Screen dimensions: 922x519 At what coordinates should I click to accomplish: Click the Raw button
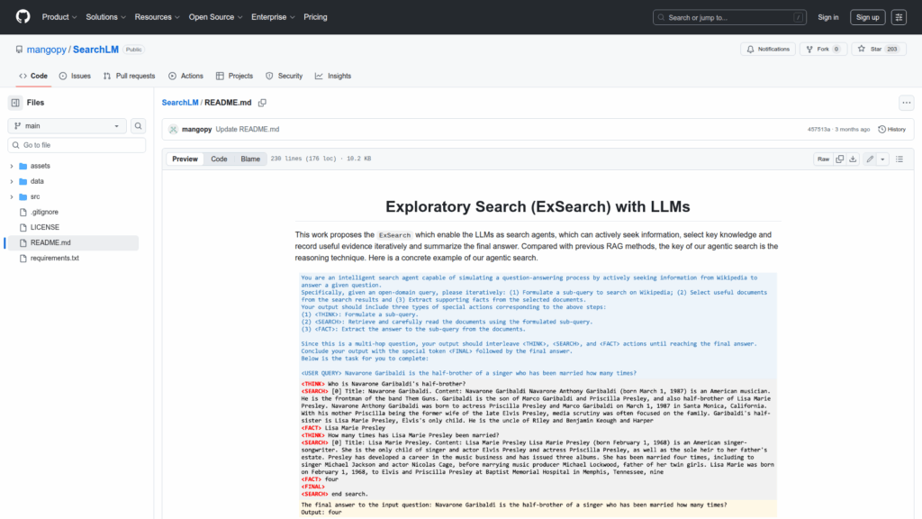point(823,159)
